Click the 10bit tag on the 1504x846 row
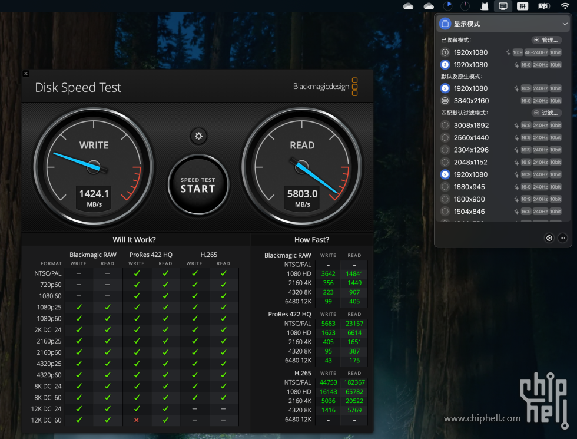The width and height of the screenshot is (577, 439). click(x=555, y=212)
